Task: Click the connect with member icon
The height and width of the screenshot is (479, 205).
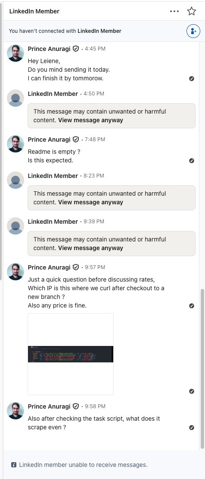Action: 193,31
